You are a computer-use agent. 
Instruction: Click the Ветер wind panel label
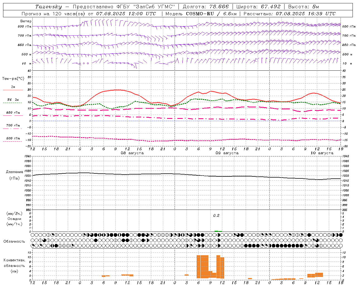point(26,21)
